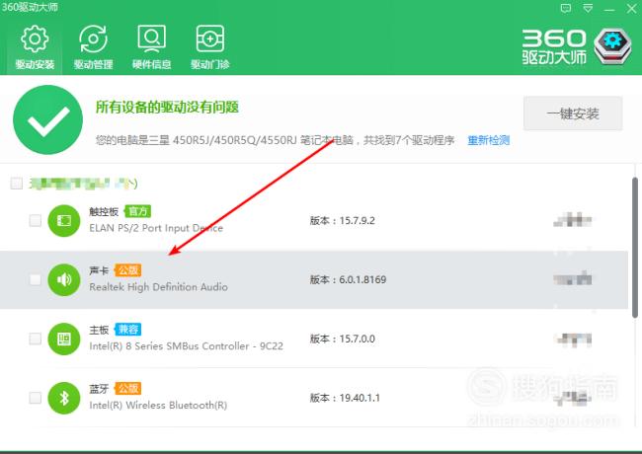Click the 公版 tag on 声卡
642x454 pixels.
[127, 270]
